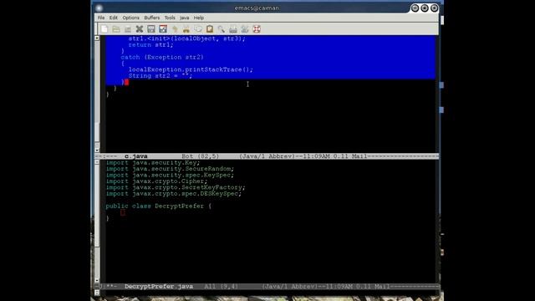Click the 'import javax.crypto.Cipher;' line
Image resolution: width=535 pixels, height=301 pixels.
(x=156, y=181)
